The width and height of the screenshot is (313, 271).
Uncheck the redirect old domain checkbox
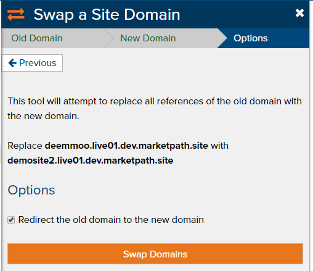coord(11,220)
